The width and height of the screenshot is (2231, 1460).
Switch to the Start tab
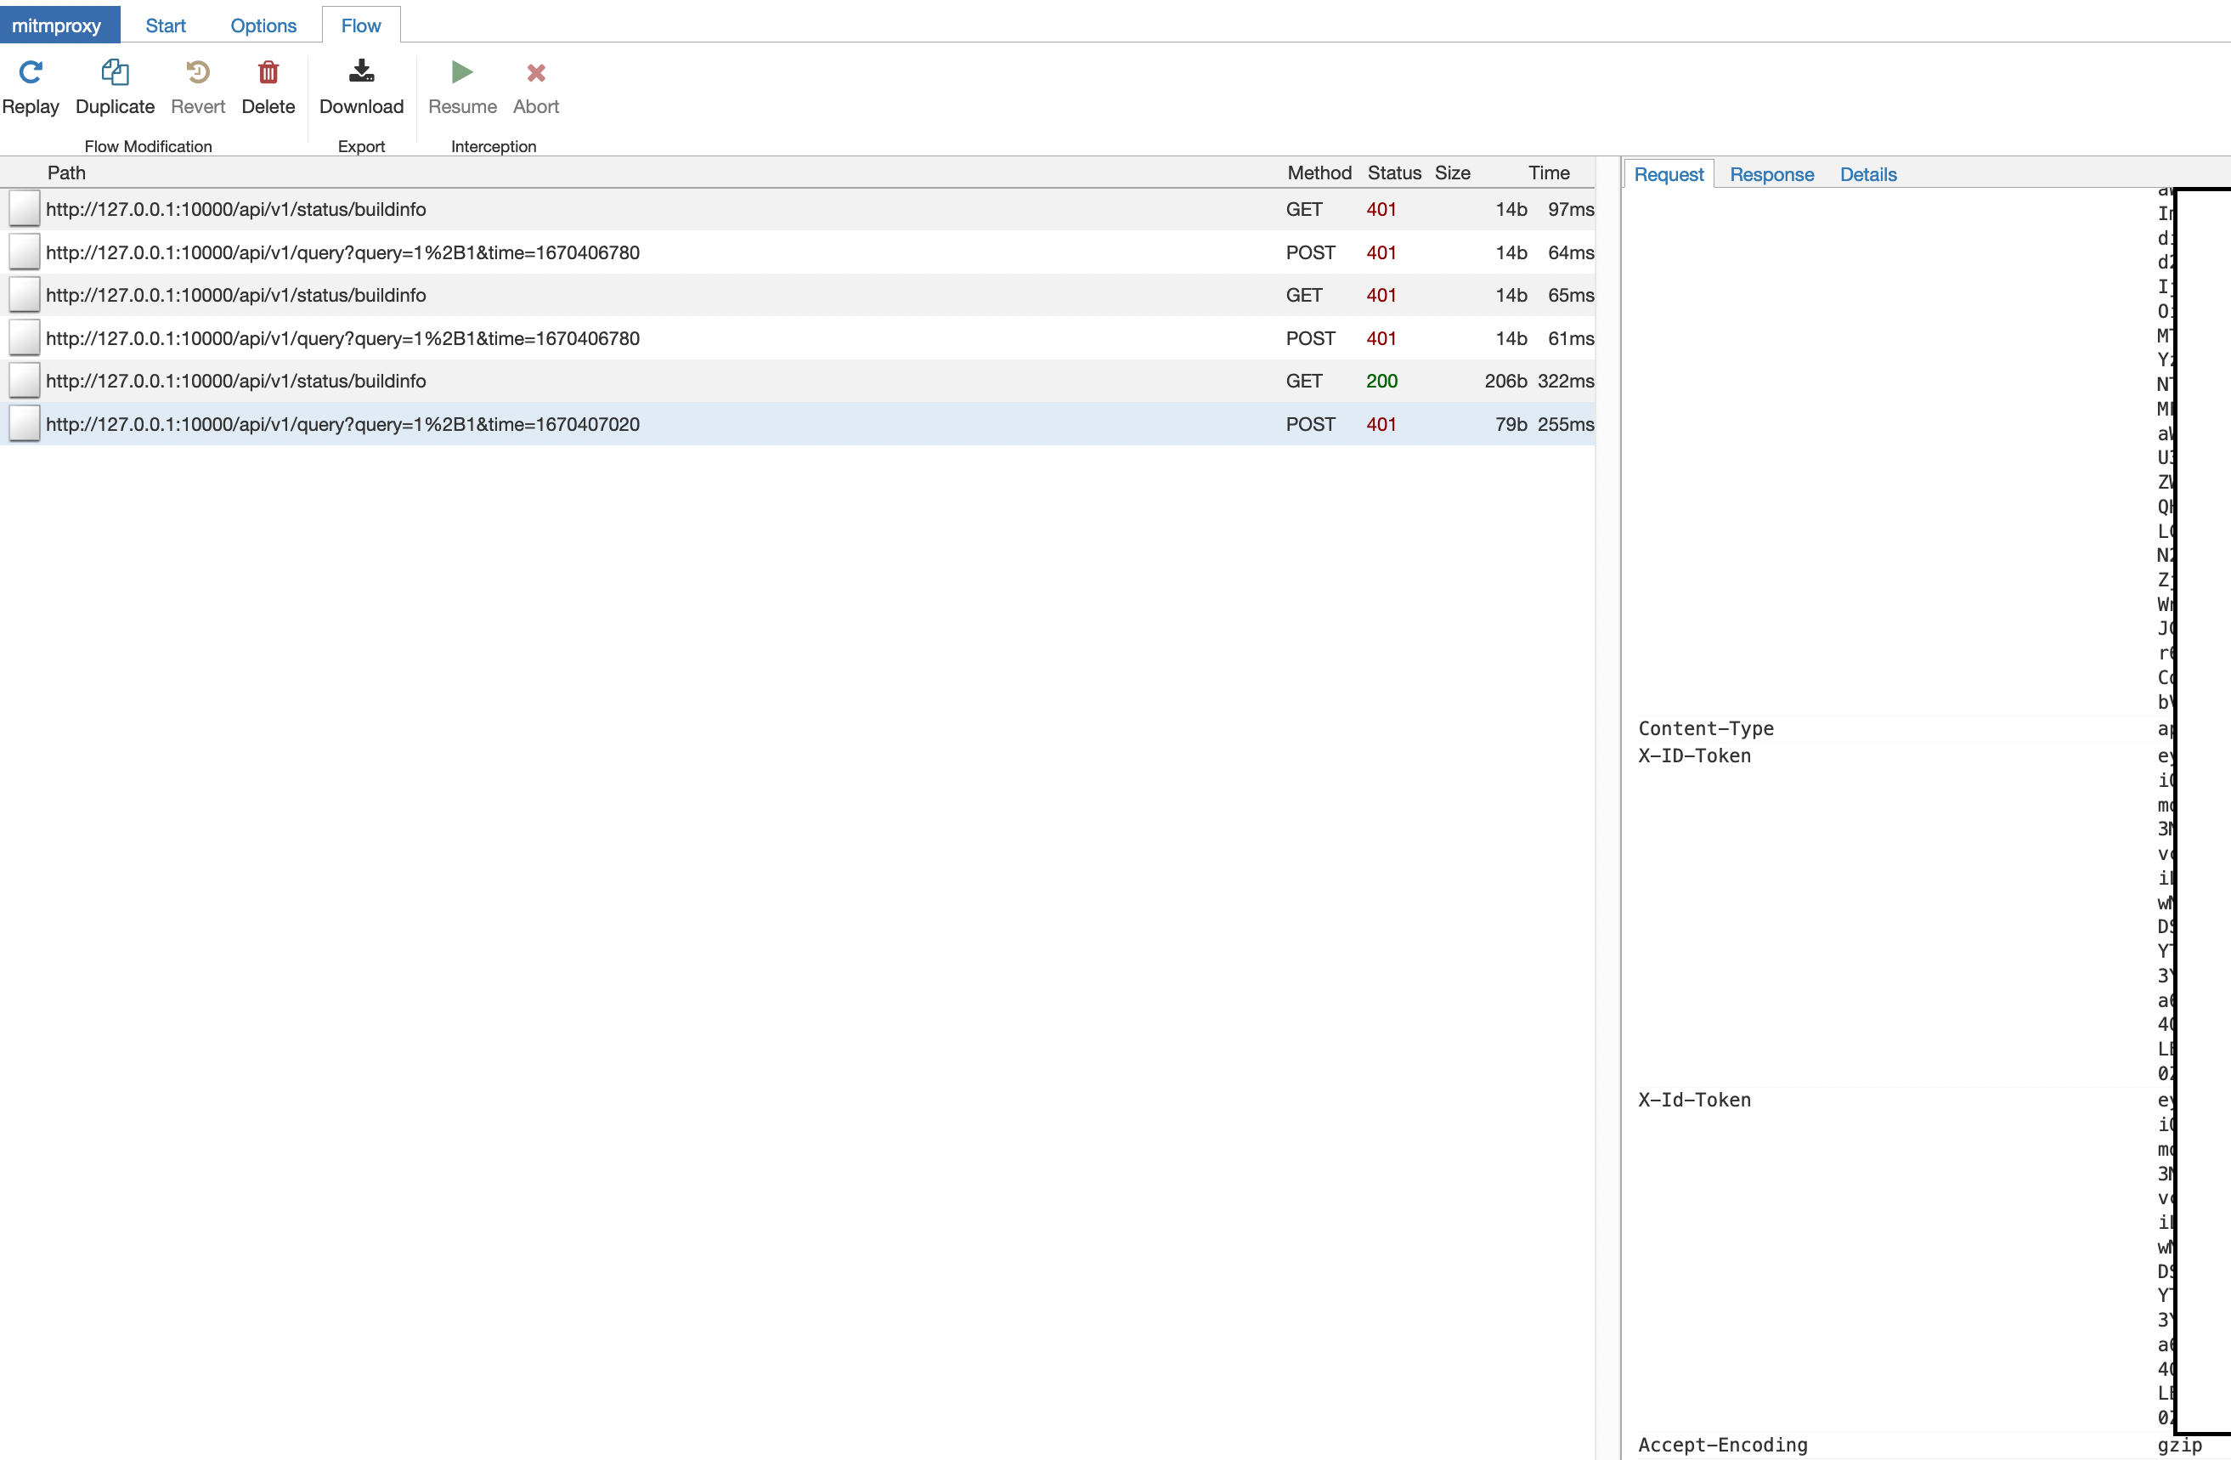coord(165,25)
